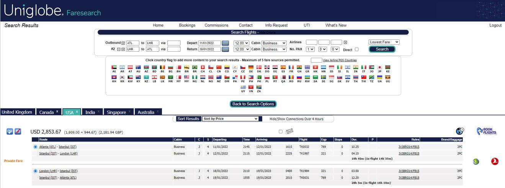Open the Return date calendar picker
Screen dimensions: 505x188
pyautogui.click(x=226, y=49)
